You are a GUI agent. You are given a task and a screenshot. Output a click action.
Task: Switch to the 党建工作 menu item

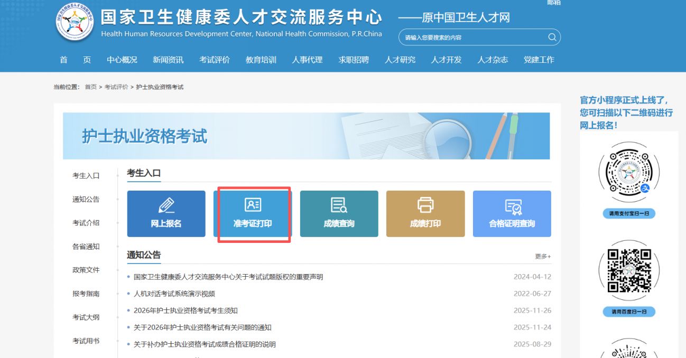[x=539, y=60]
